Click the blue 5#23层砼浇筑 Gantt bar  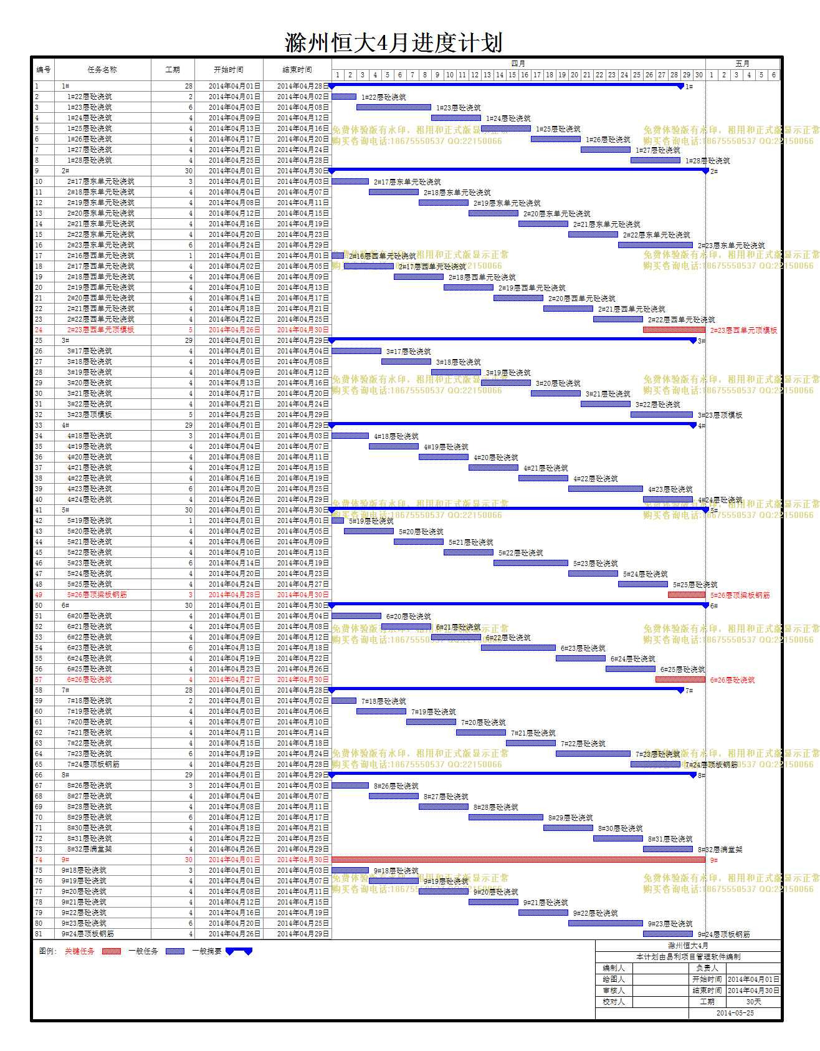tap(531, 563)
